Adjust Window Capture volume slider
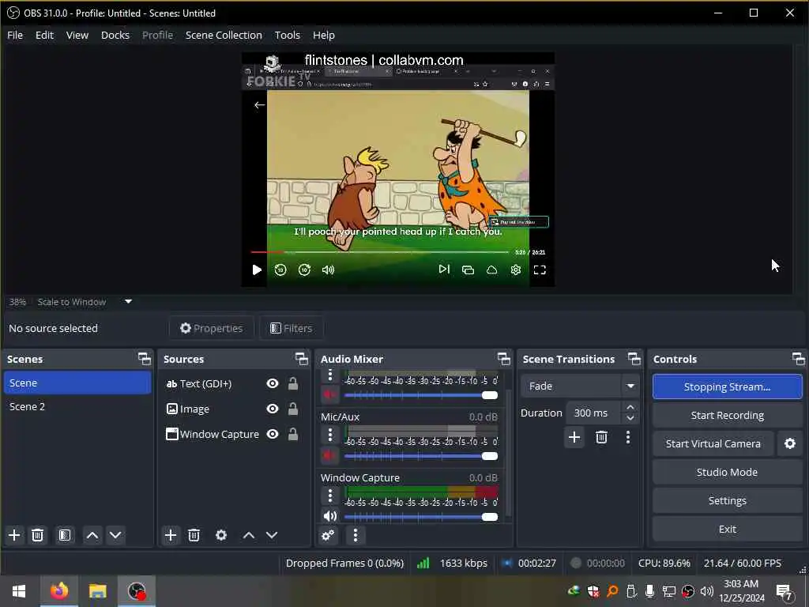Viewport: 809px width, 607px height. click(x=421, y=517)
